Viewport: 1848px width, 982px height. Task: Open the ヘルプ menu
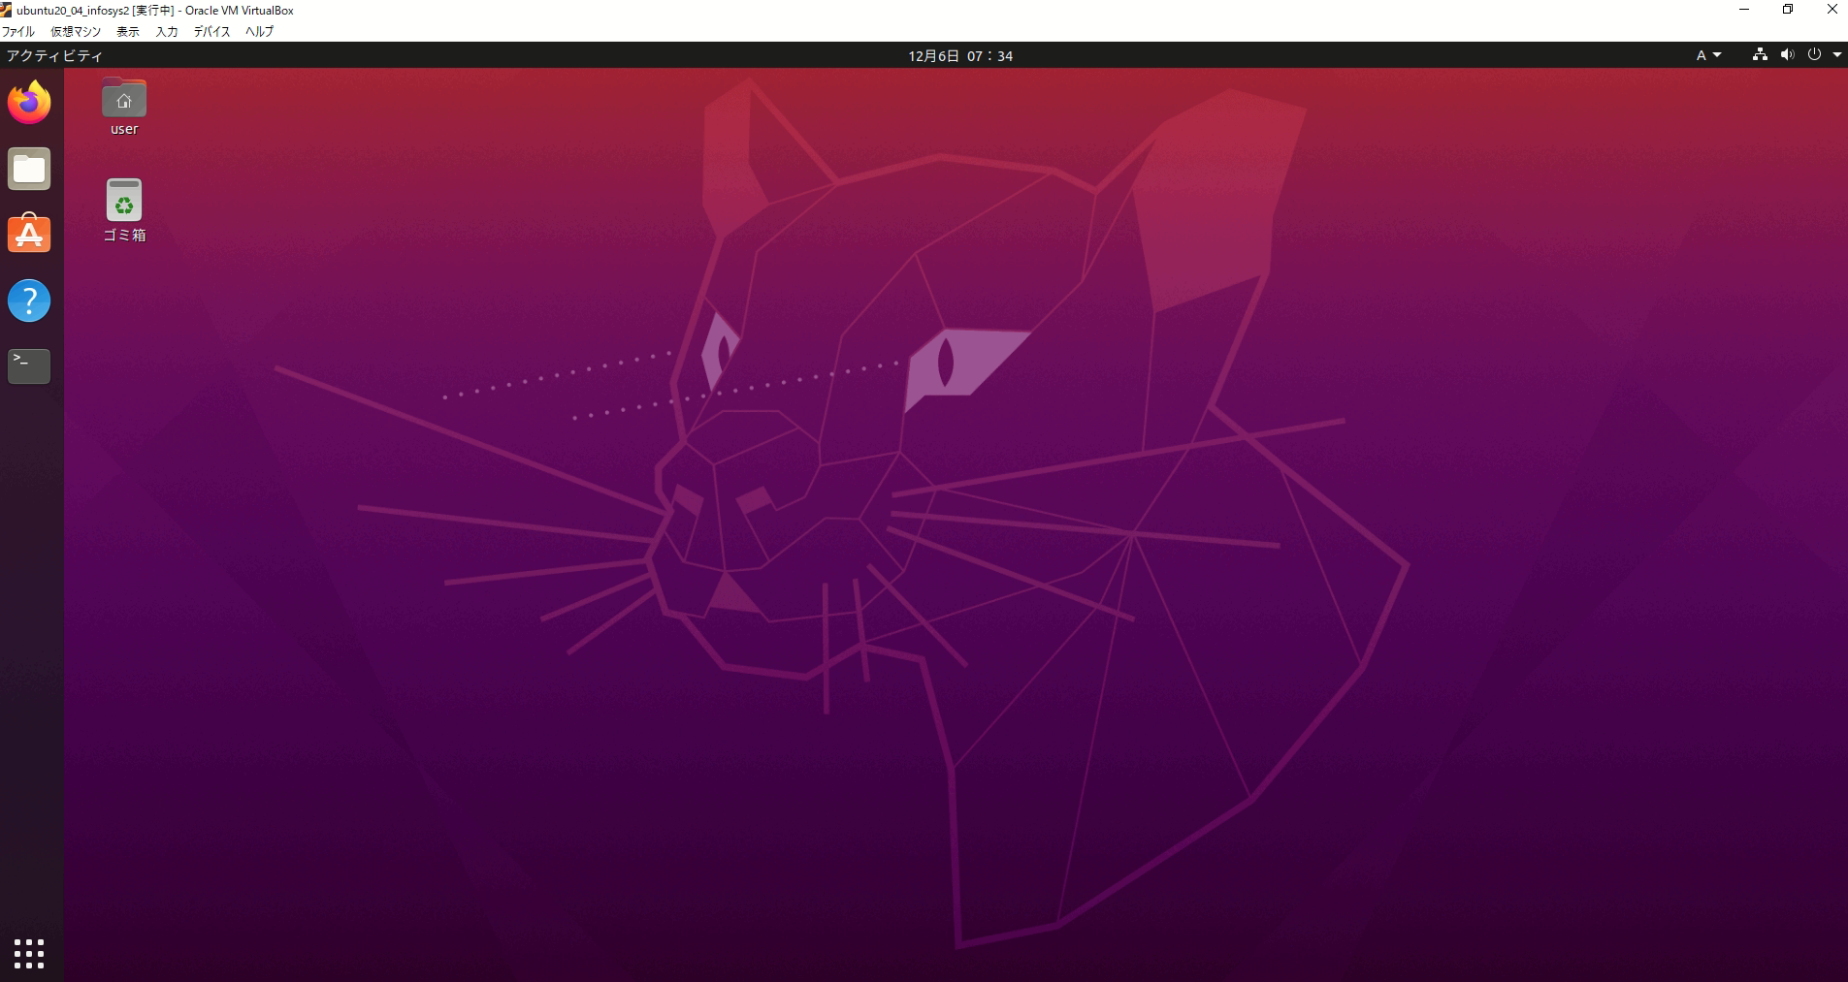coord(259,31)
